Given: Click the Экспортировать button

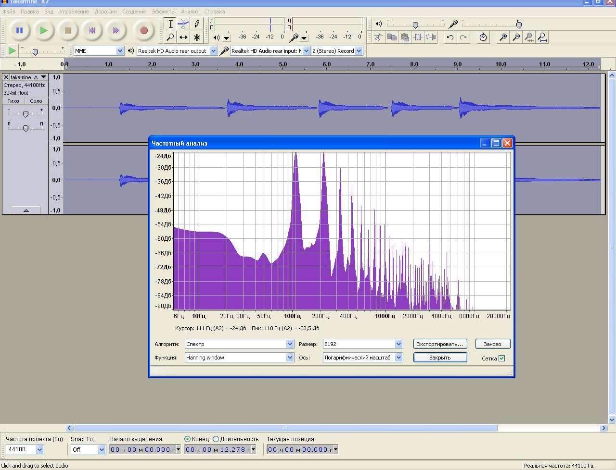Looking at the screenshot, I should pyautogui.click(x=440, y=344).
